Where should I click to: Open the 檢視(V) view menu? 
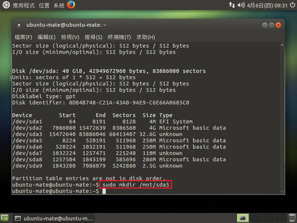tap(70, 37)
